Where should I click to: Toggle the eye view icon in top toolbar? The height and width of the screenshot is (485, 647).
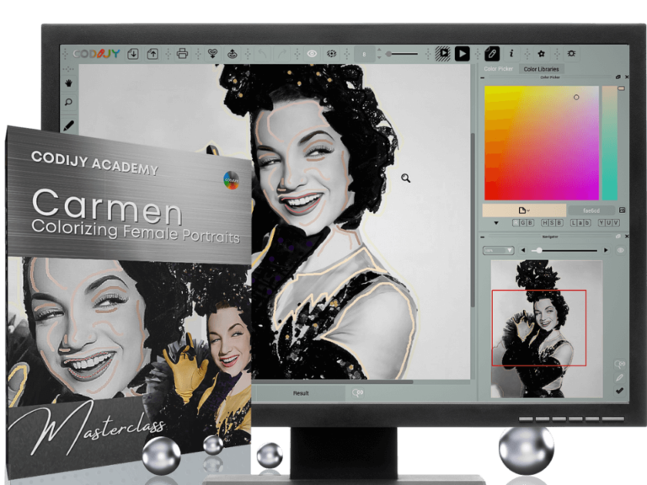tap(312, 54)
